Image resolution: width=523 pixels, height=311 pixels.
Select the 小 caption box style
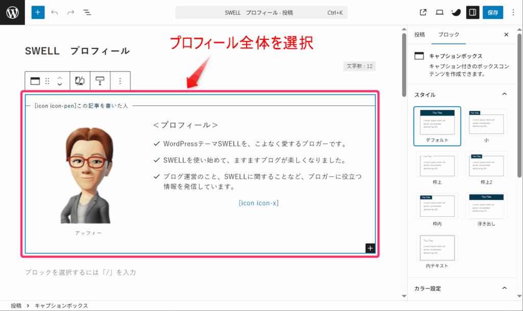click(x=486, y=126)
